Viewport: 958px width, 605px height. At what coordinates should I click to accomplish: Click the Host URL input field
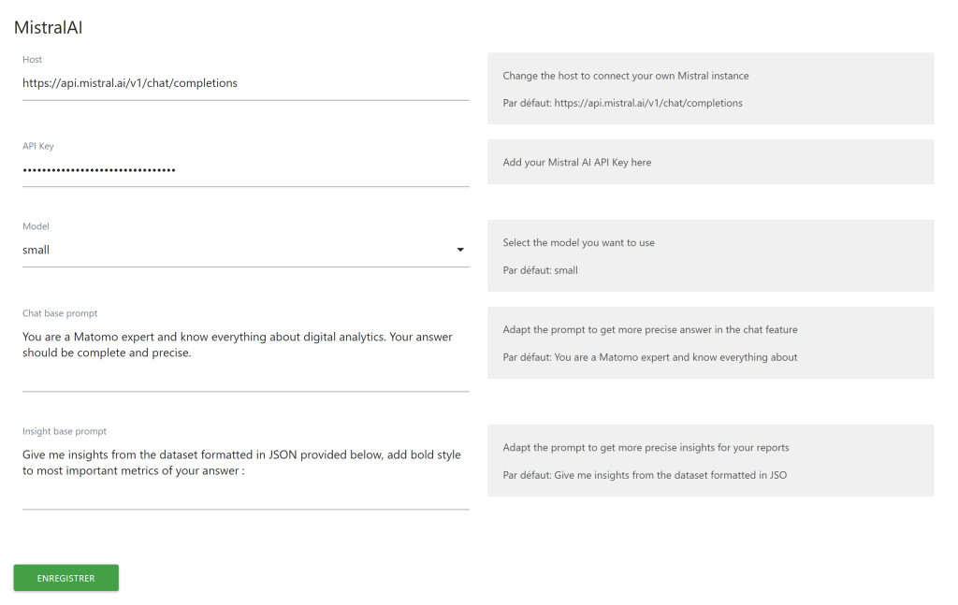pyautogui.click(x=245, y=83)
